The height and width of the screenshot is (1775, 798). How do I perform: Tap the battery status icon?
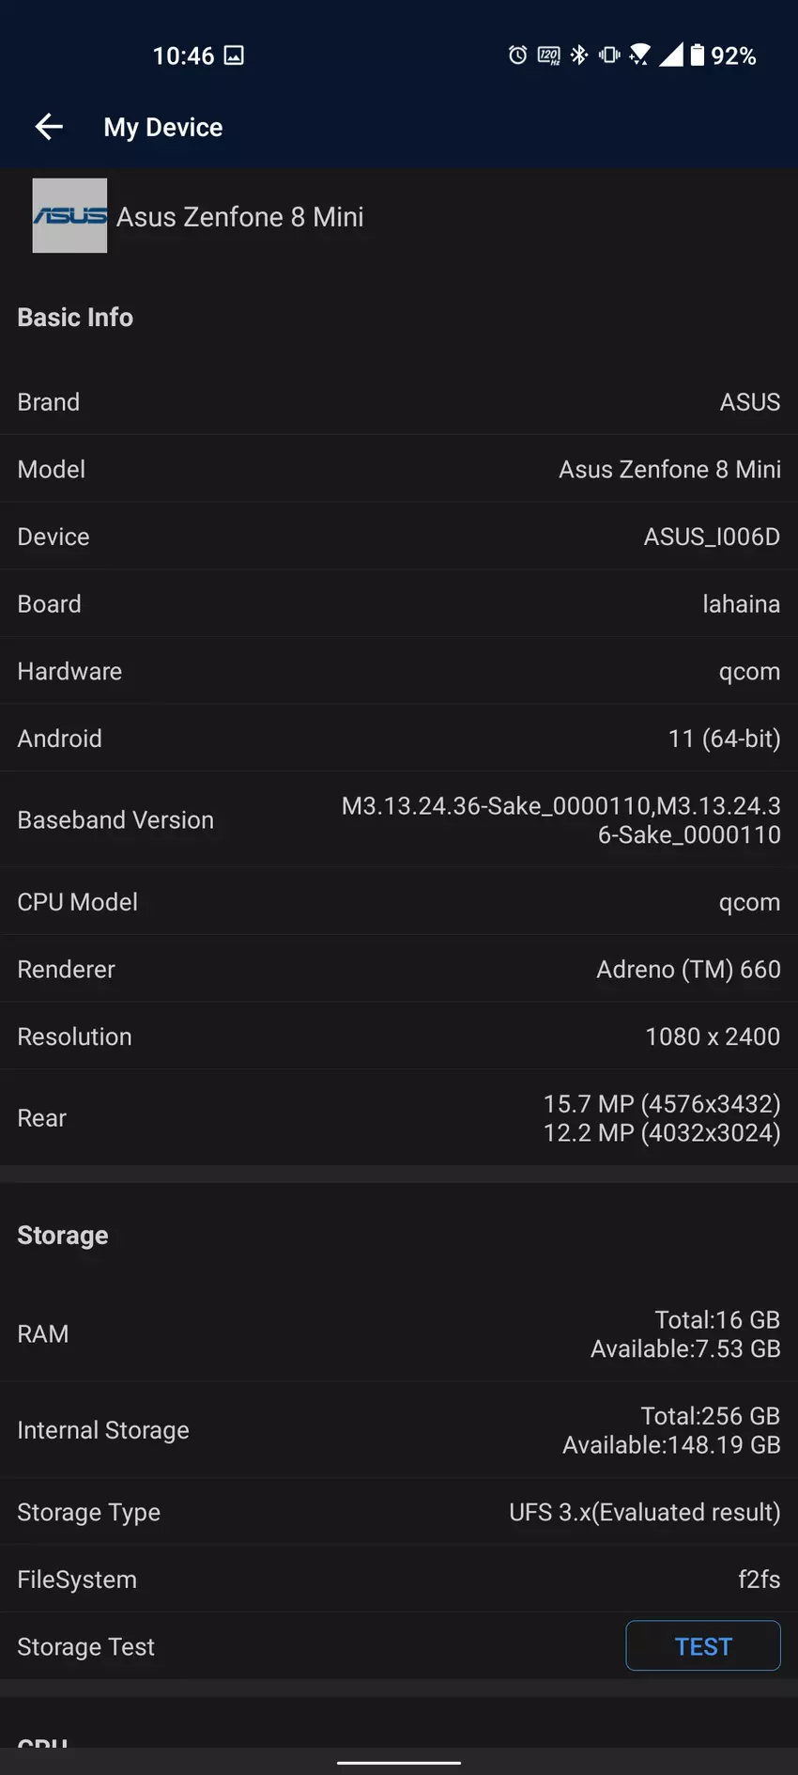(697, 55)
